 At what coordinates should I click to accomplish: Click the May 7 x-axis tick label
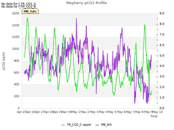(x=130, y=112)
